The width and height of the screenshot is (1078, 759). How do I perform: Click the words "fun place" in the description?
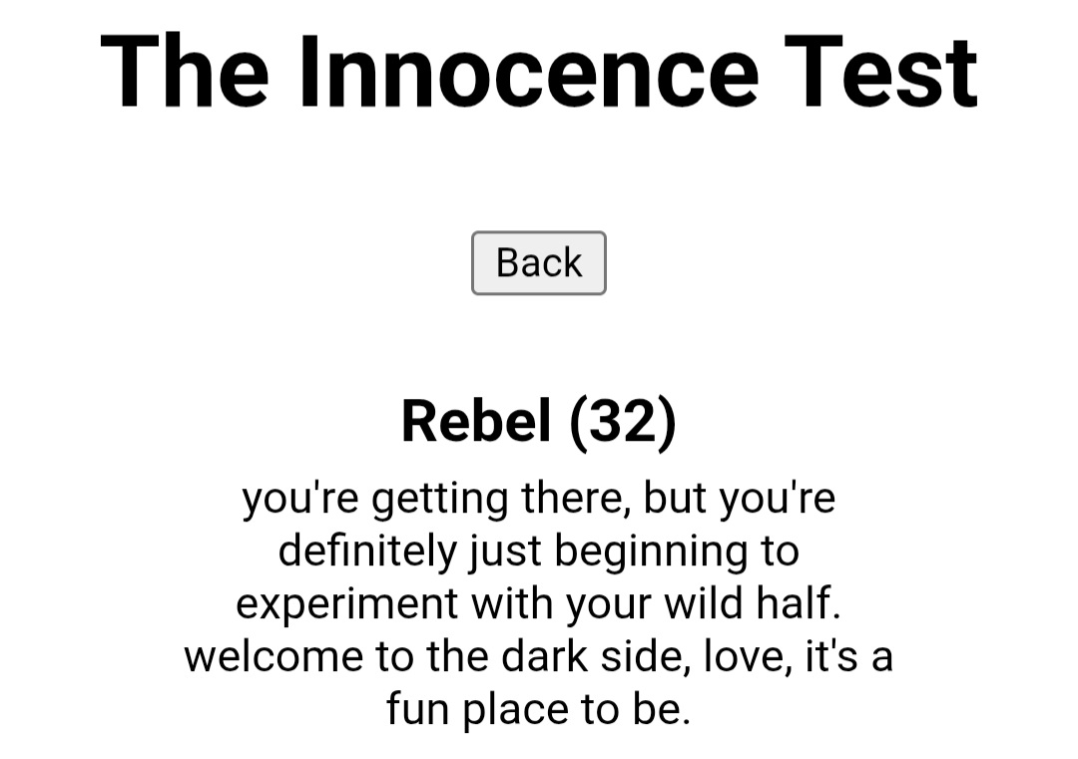(x=478, y=709)
